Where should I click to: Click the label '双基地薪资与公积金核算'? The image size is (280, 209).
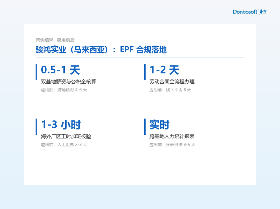(68, 81)
